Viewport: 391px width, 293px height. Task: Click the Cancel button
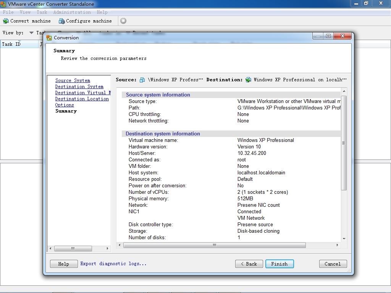point(333,264)
